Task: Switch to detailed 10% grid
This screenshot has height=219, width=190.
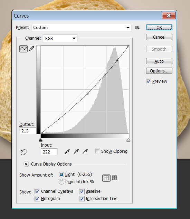Action: coord(114,178)
